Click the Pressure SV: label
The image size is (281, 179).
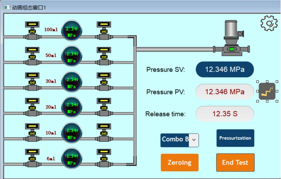166,70
